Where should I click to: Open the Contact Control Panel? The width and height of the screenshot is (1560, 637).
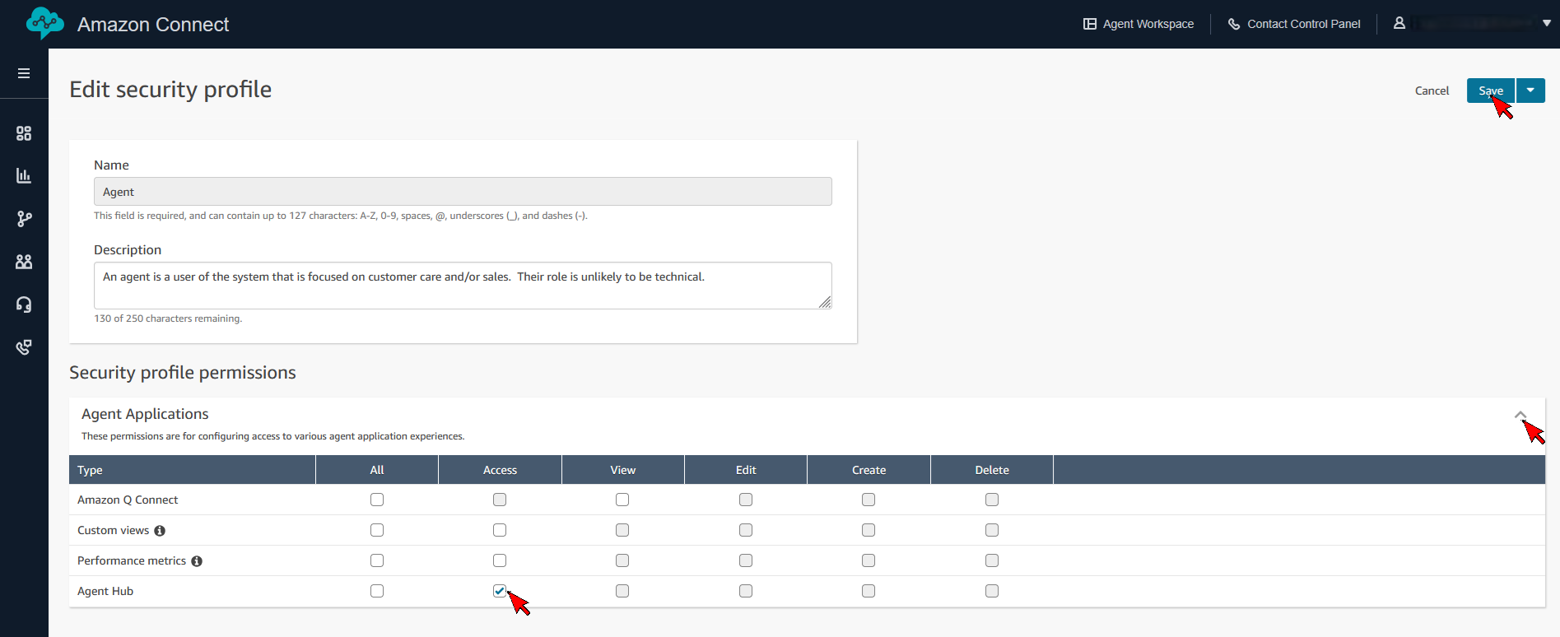point(1294,24)
